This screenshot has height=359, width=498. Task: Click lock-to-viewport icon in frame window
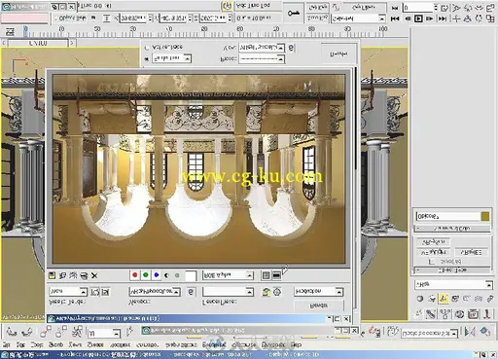(x=191, y=292)
